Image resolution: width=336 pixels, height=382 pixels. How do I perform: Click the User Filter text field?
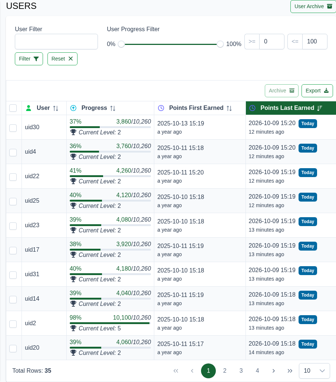point(56,42)
